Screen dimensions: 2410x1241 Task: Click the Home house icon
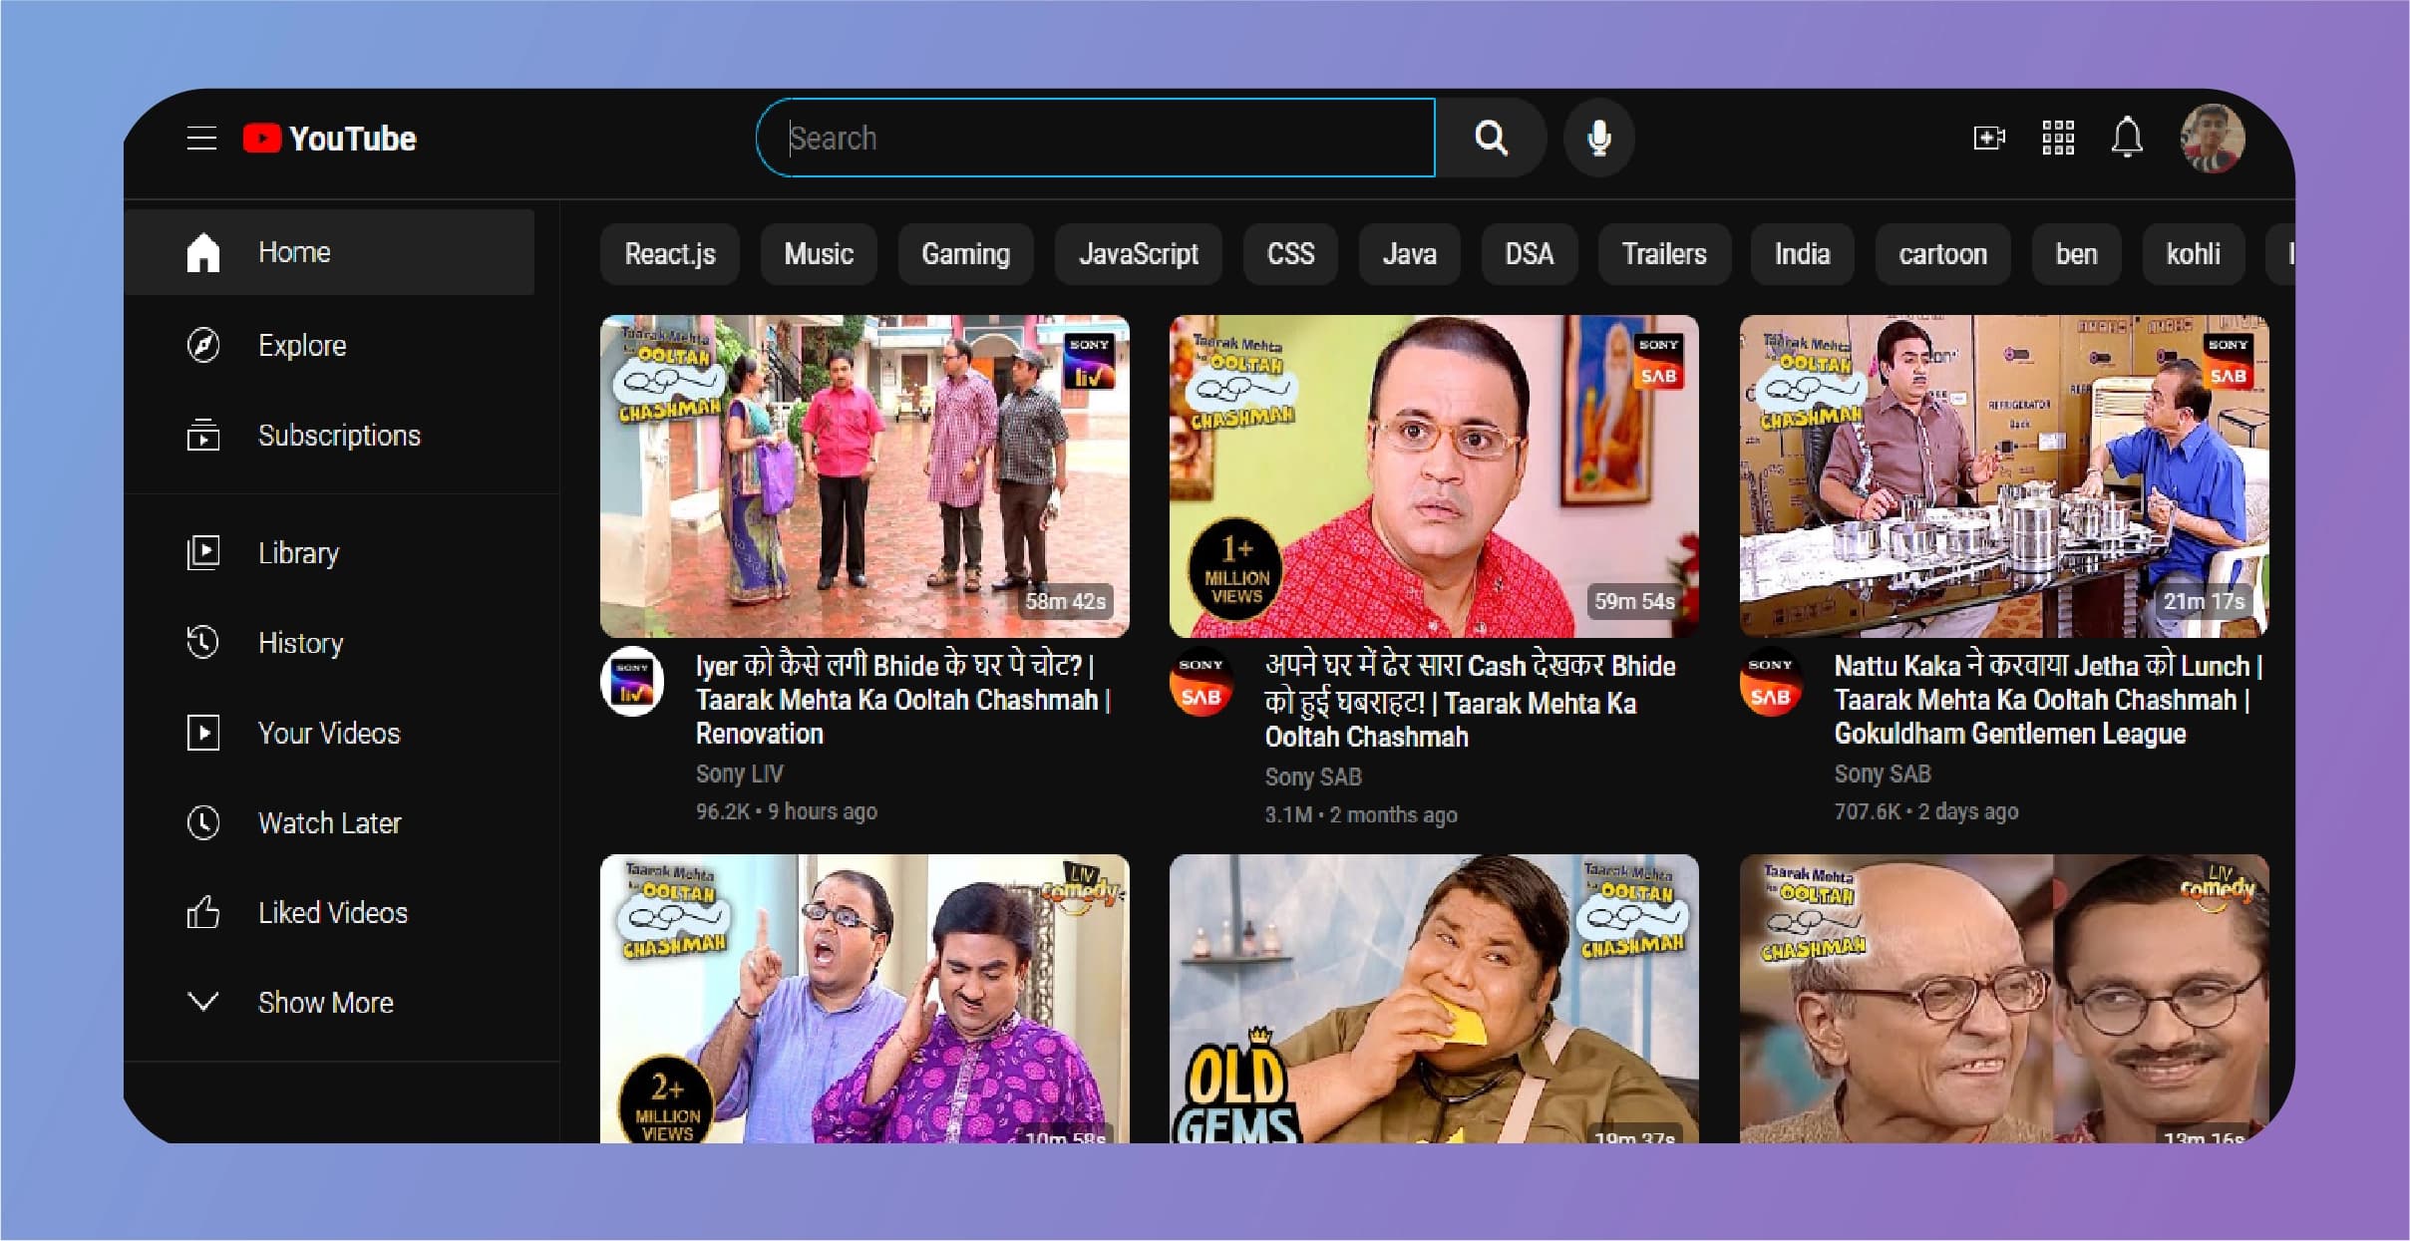coord(202,252)
